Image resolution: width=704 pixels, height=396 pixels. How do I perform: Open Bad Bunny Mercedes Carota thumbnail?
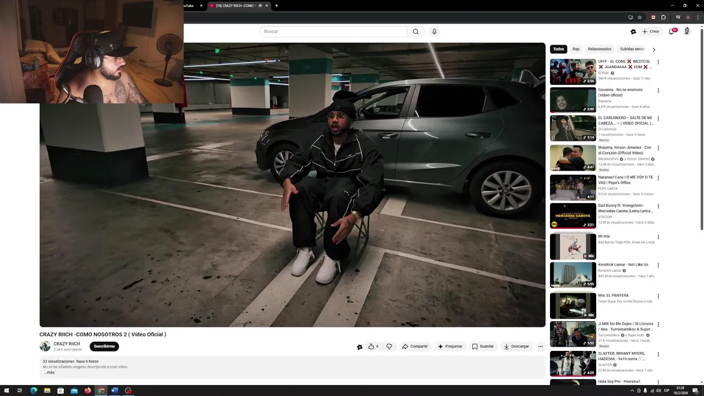coord(573,216)
